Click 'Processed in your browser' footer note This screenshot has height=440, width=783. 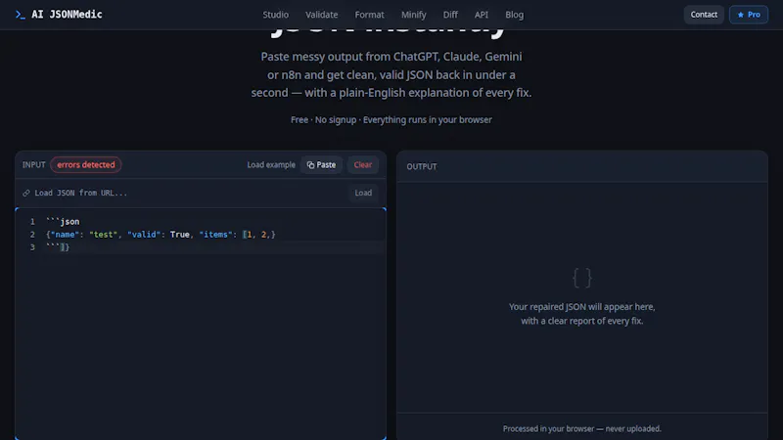[x=582, y=428]
